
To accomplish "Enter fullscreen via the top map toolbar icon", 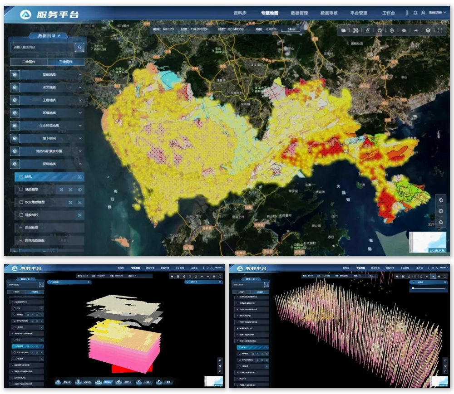I will click(x=439, y=30).
